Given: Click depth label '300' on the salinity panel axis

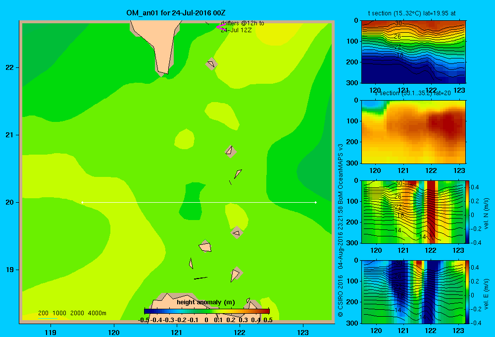Looking at the screenshot, I should point(352,163).
